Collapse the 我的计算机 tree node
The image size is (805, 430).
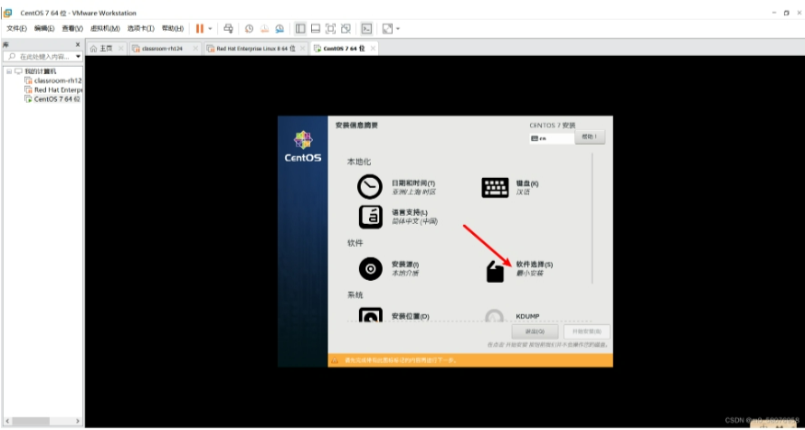pos(9,71)
